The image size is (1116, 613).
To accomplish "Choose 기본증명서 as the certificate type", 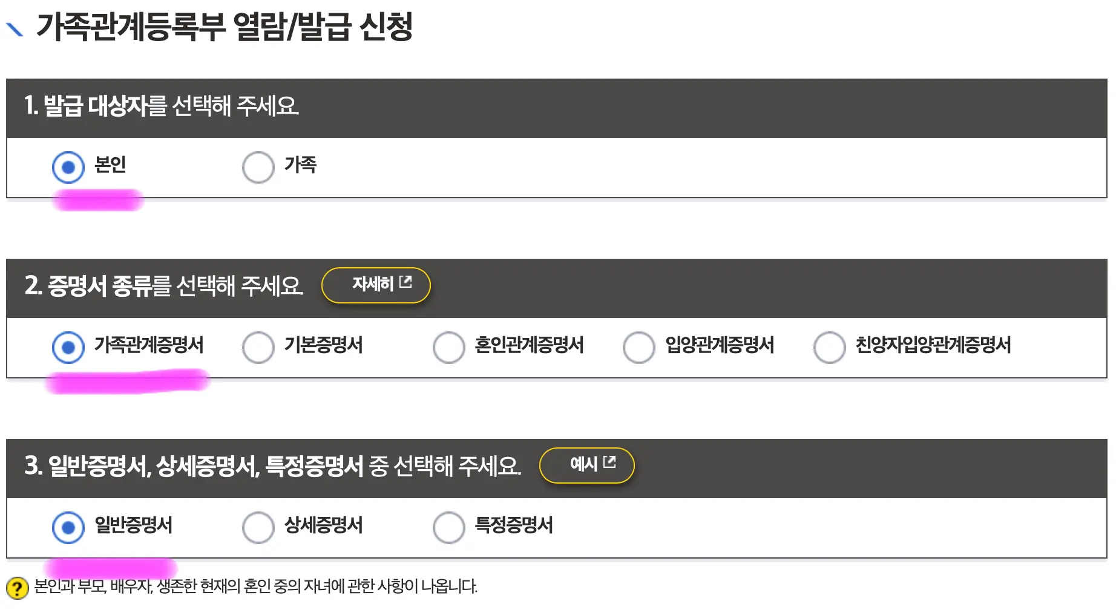I will pos(258,346).
